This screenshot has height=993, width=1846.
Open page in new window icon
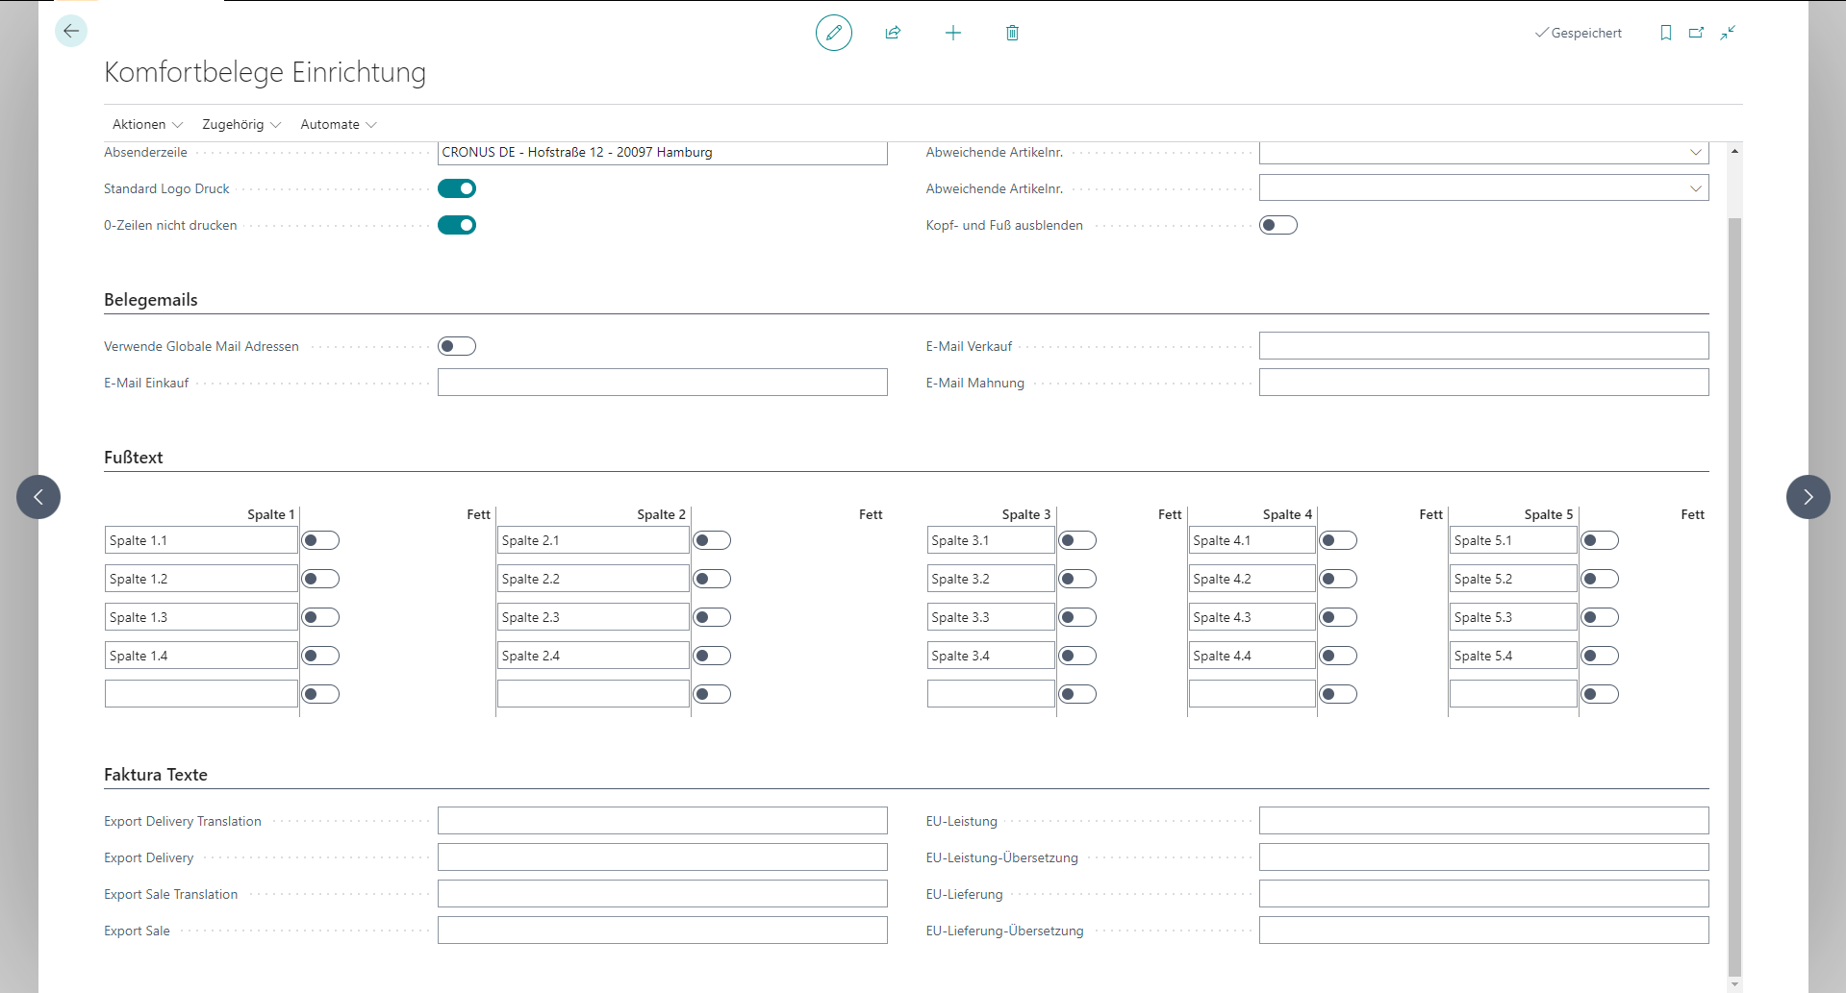[x=1696, y=33]
